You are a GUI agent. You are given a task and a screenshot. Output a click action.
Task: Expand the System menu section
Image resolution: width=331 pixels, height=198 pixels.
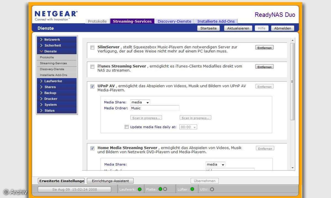(57, 105)
